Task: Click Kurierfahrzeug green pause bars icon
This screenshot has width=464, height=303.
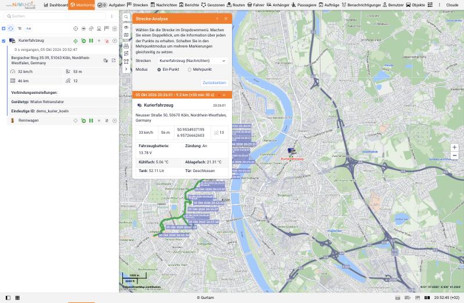Action: coord(91,41)
